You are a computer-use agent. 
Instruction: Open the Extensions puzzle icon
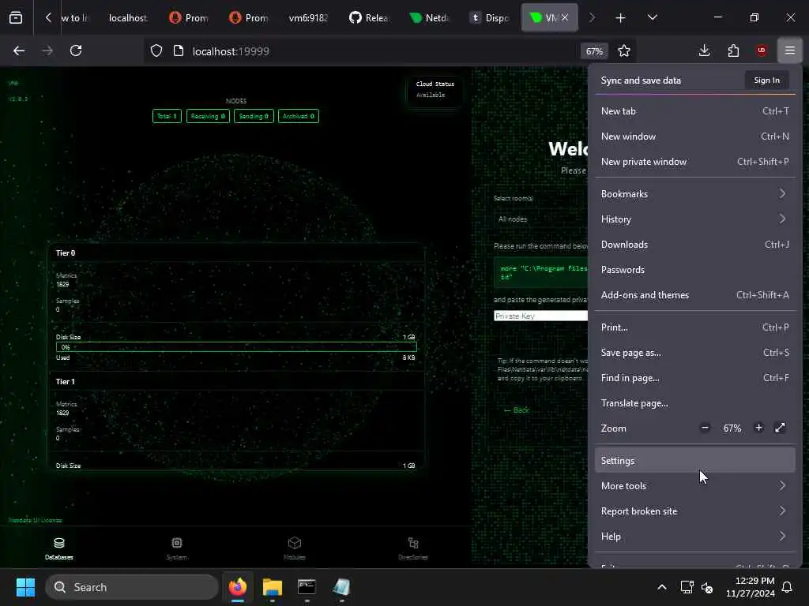click(x=733, y=50)
